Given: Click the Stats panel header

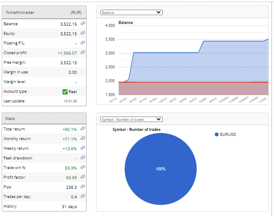Looking at the screenshot, I should [44, 119].
